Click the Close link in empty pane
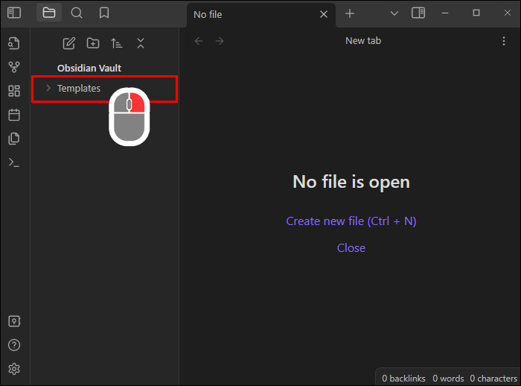Screen dimensions: 521x386 (351, 248)
